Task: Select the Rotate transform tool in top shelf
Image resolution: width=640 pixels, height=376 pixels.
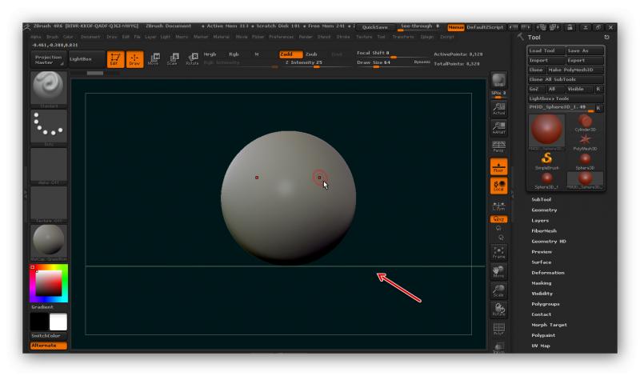Action: click(192, 59)
